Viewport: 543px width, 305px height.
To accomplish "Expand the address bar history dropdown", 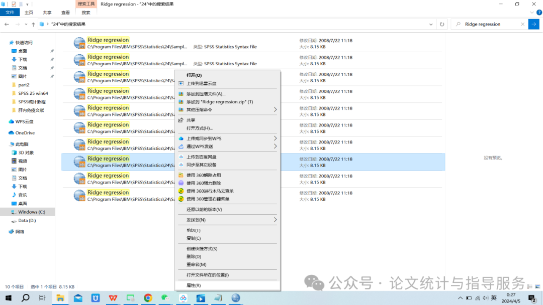I will click(431, 24).
